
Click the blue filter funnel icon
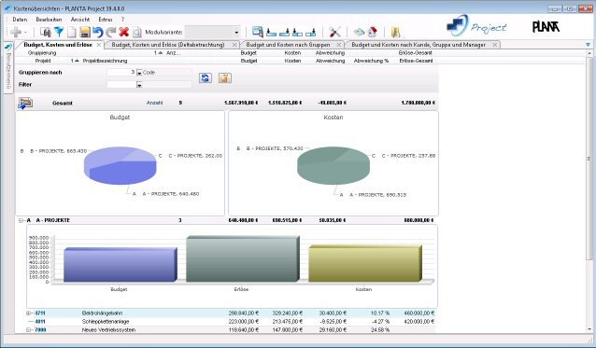[59, 33]
